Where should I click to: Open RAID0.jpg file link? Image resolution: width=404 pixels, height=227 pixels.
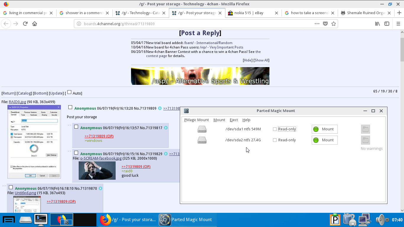(x=17, y=102)
